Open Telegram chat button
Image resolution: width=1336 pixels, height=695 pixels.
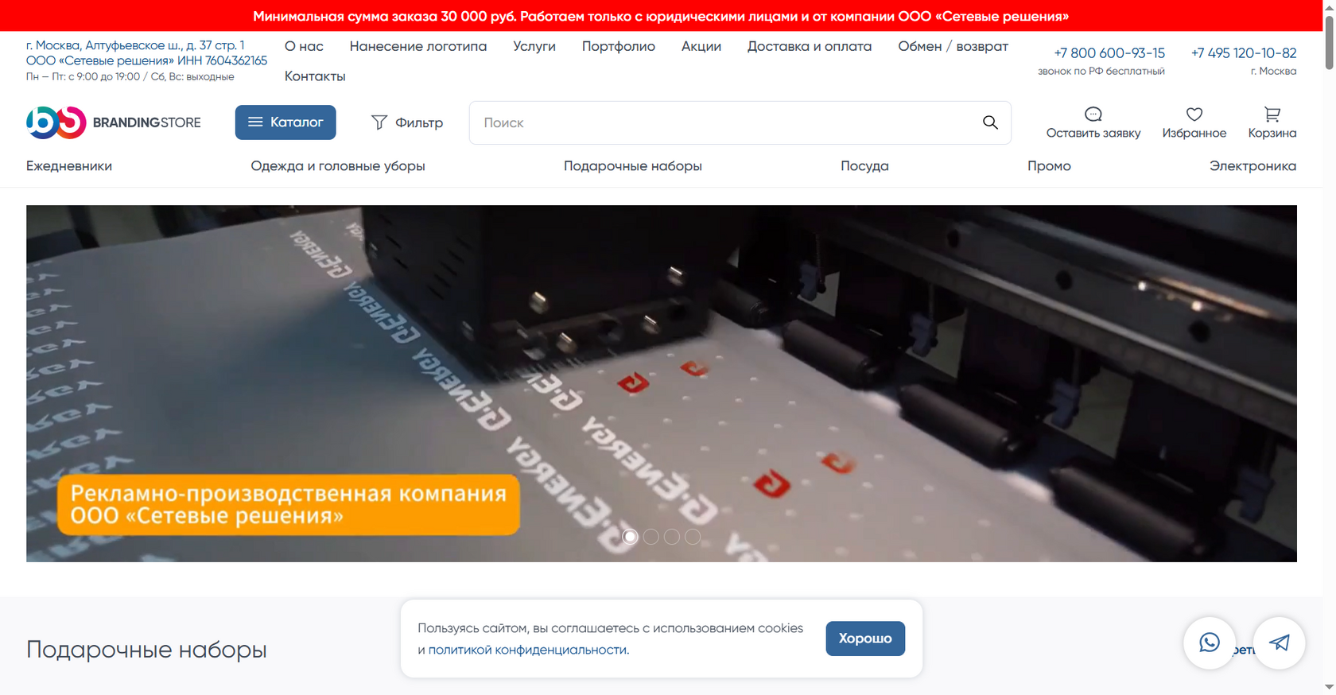1279,643
